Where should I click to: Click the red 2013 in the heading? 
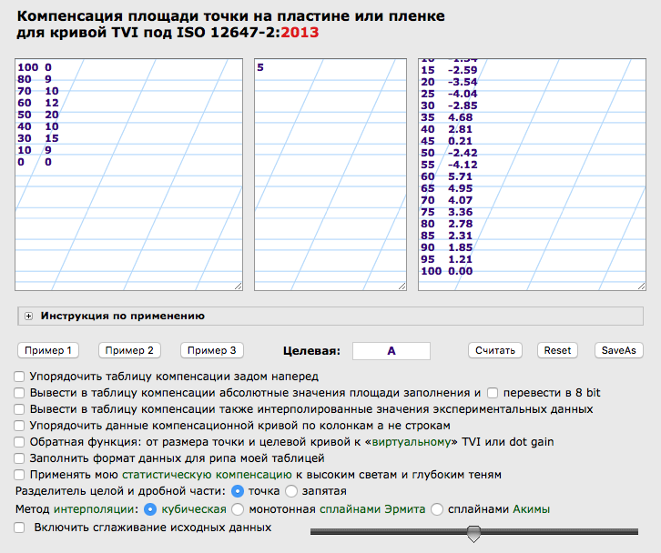tap(300, 33)
